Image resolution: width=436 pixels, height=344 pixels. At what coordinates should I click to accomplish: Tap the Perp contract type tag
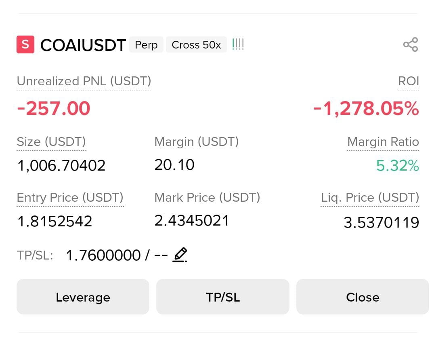pyautogui.click(x=146, y=44)
